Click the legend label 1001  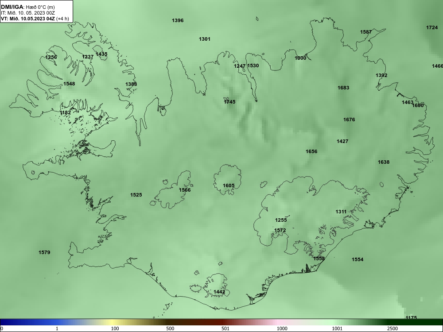(337, 328)
